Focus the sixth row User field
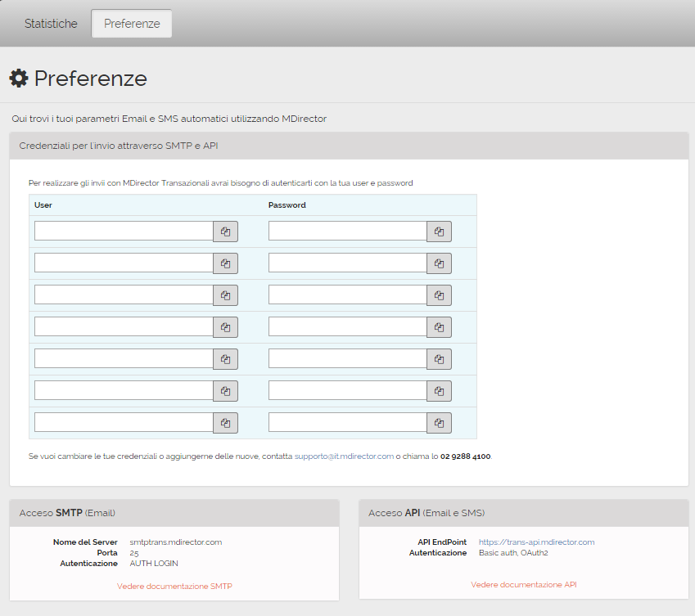The image size is (695, 616). click(x=124, y=390)
